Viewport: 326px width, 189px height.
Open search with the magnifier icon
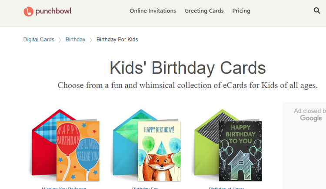pos(317,11)
